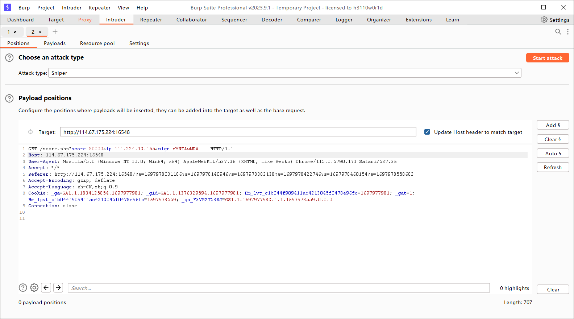Click the Host header line
This screenshot has height=319, width=574.
[66, 155]
